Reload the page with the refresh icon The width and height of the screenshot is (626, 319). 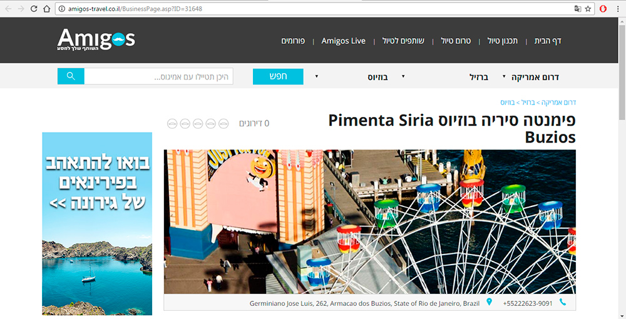pos(34,9)
